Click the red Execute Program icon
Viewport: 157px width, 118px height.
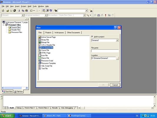click(x=105, y=15)
